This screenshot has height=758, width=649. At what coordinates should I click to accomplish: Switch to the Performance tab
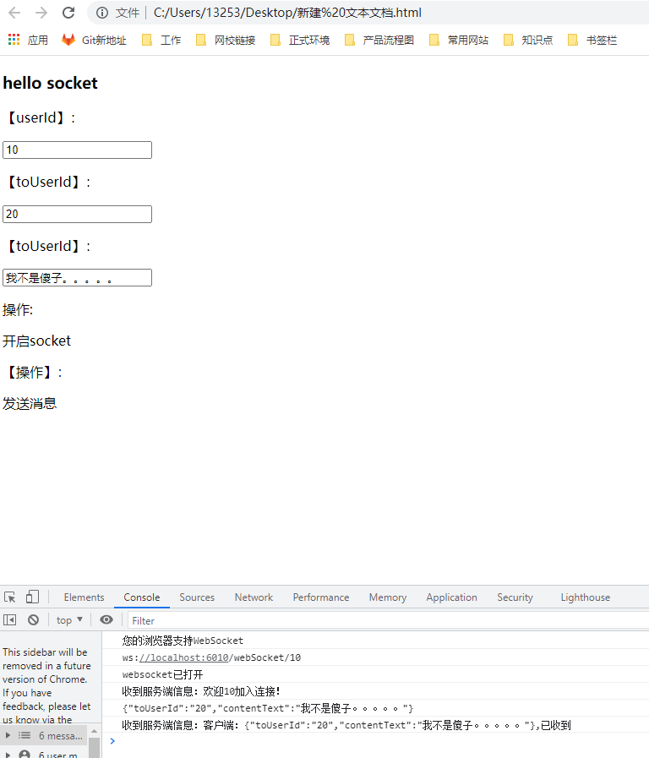click(321, 597)
